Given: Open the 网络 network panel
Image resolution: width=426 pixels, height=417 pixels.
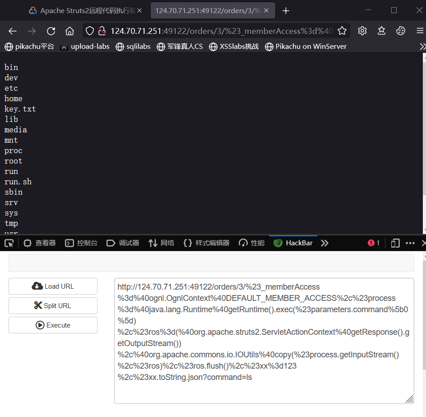Looking at the screenshot, I should click(162, 243).
